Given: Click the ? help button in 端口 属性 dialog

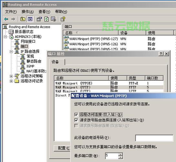Looking at the screenshot, I should 161,54.
